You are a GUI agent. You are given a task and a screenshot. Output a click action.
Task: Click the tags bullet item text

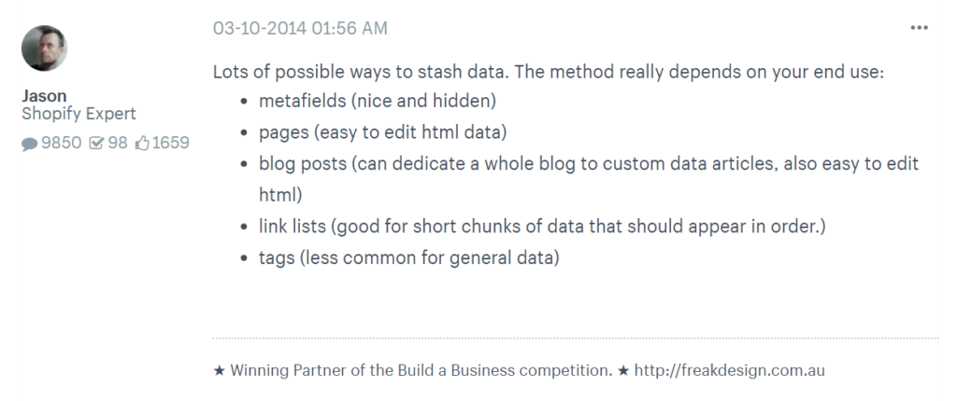[x=409, y=257]
